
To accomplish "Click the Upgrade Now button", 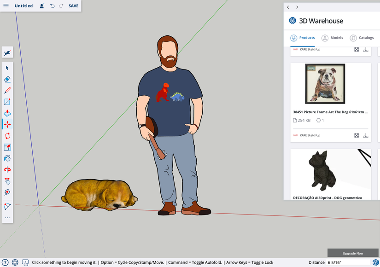I will pyautogui.click(x=353, y=253).
